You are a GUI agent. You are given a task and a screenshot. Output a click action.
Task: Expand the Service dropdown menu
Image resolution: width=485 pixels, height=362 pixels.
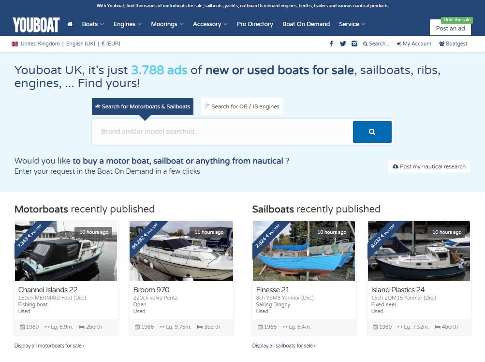pyautogui.click(x=352, y=24)
